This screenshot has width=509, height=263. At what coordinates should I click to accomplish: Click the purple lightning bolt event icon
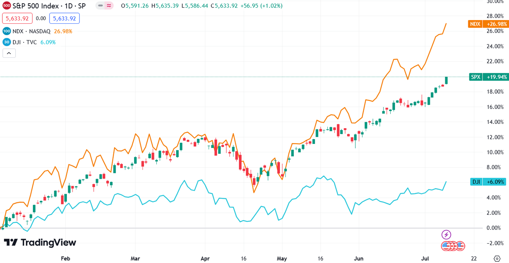coord(446,234)
